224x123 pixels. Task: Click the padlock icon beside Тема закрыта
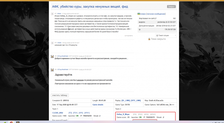point(149,39)
